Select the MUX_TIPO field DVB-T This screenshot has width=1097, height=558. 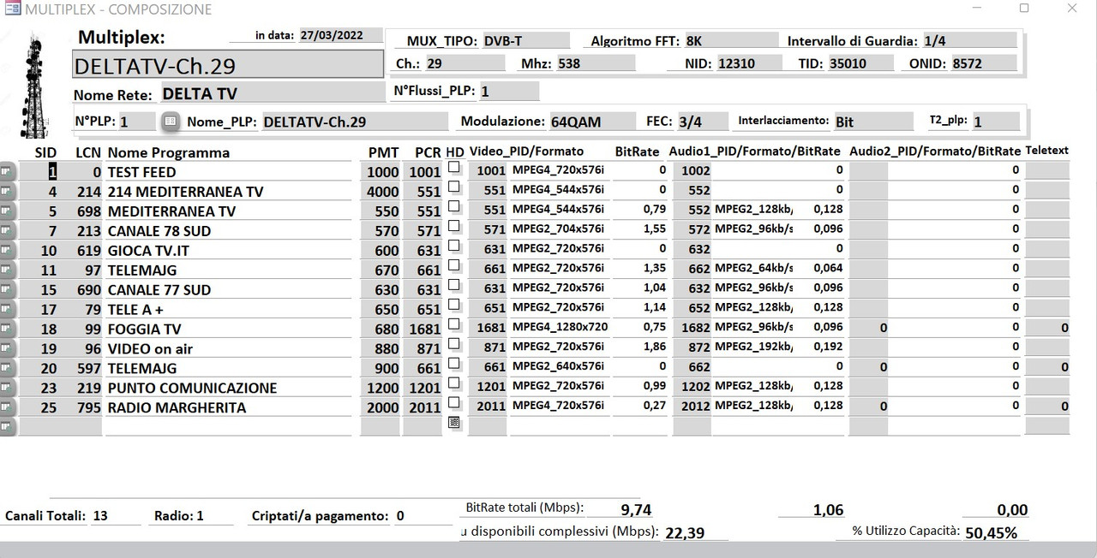point(525,40)
